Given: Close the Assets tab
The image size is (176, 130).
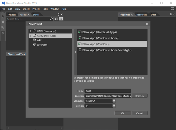Looking at the screenshot, I should point(28,15).
